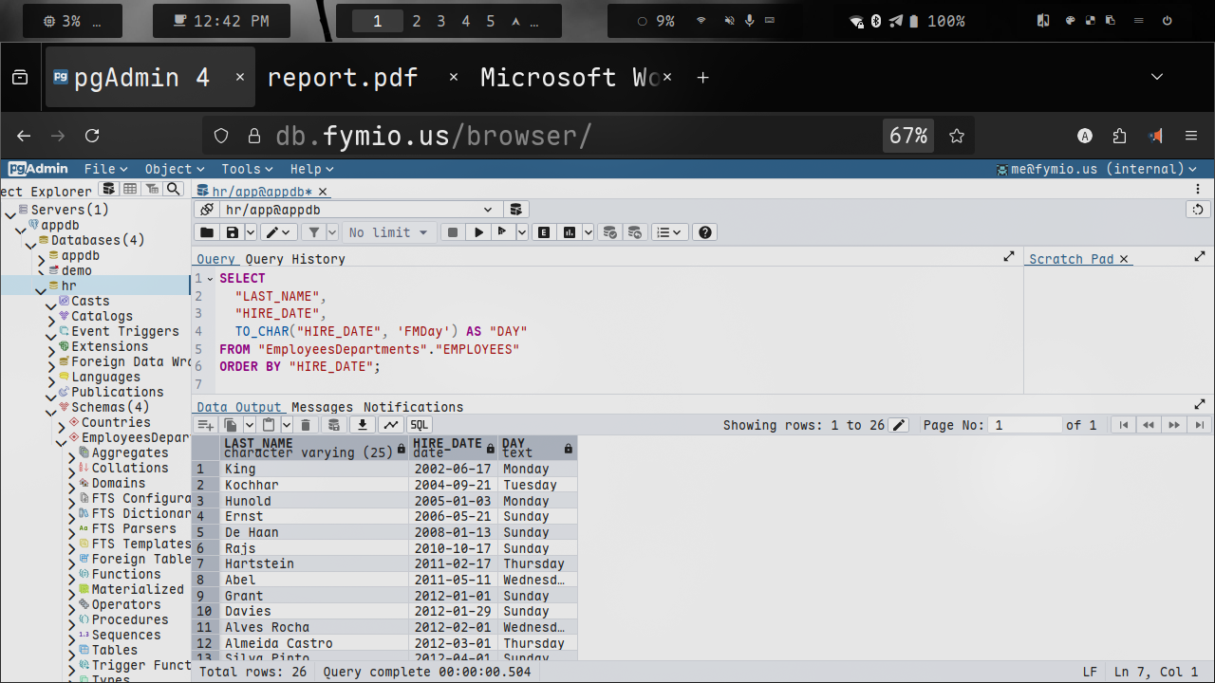This screenshot has height=683, width=1215.
Task: Click the Page No input field
Action: coord(1025,425)
